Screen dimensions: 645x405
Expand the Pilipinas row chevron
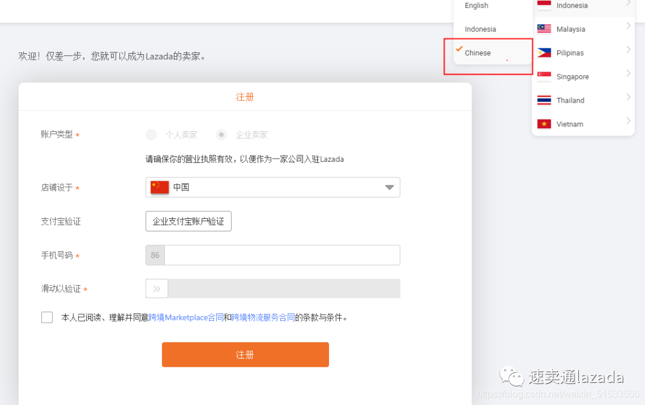[628, 50]
